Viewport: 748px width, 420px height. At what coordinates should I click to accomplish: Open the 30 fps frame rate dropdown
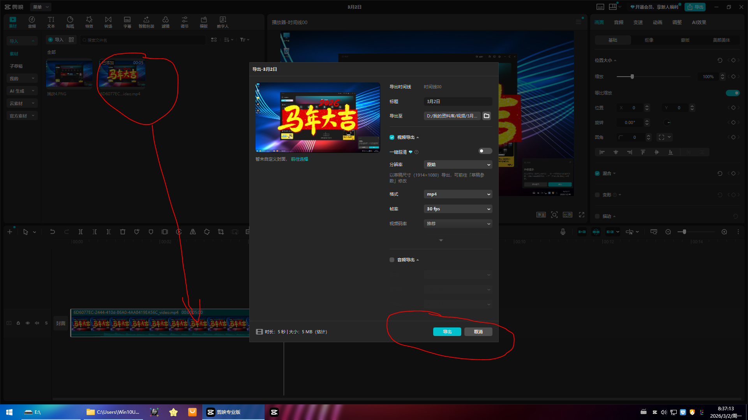458,209
